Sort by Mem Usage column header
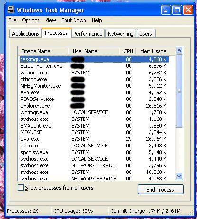 click(x=152, y=51)
